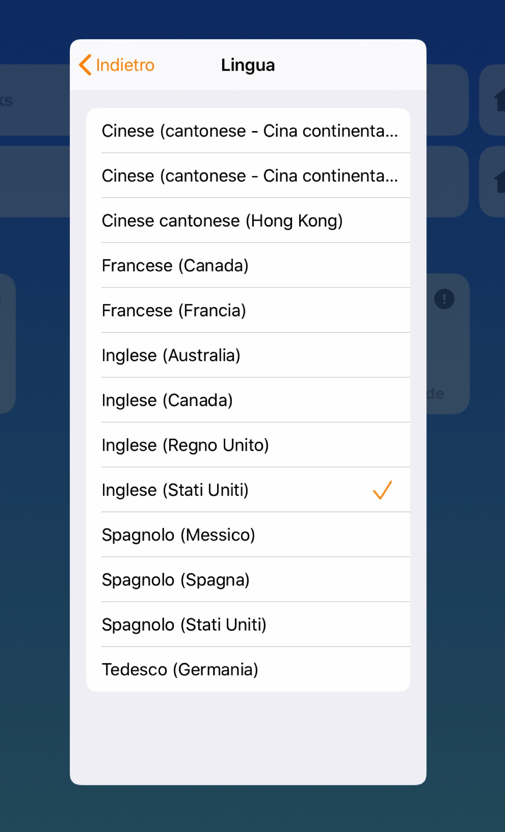This screenshot has height=832, width=505.
Task: Choose Inglese (Canada) as language
Action: pos(167,400)
